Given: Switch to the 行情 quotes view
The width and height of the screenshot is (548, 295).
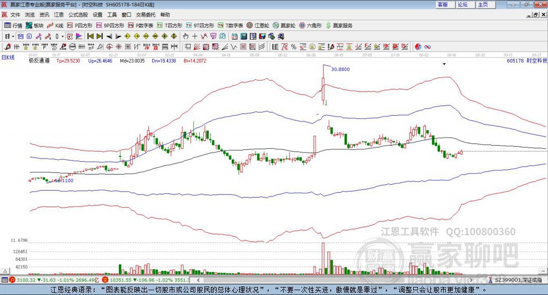Looking at the screenshot, I should pyautogui.click(x=13, y=26).
